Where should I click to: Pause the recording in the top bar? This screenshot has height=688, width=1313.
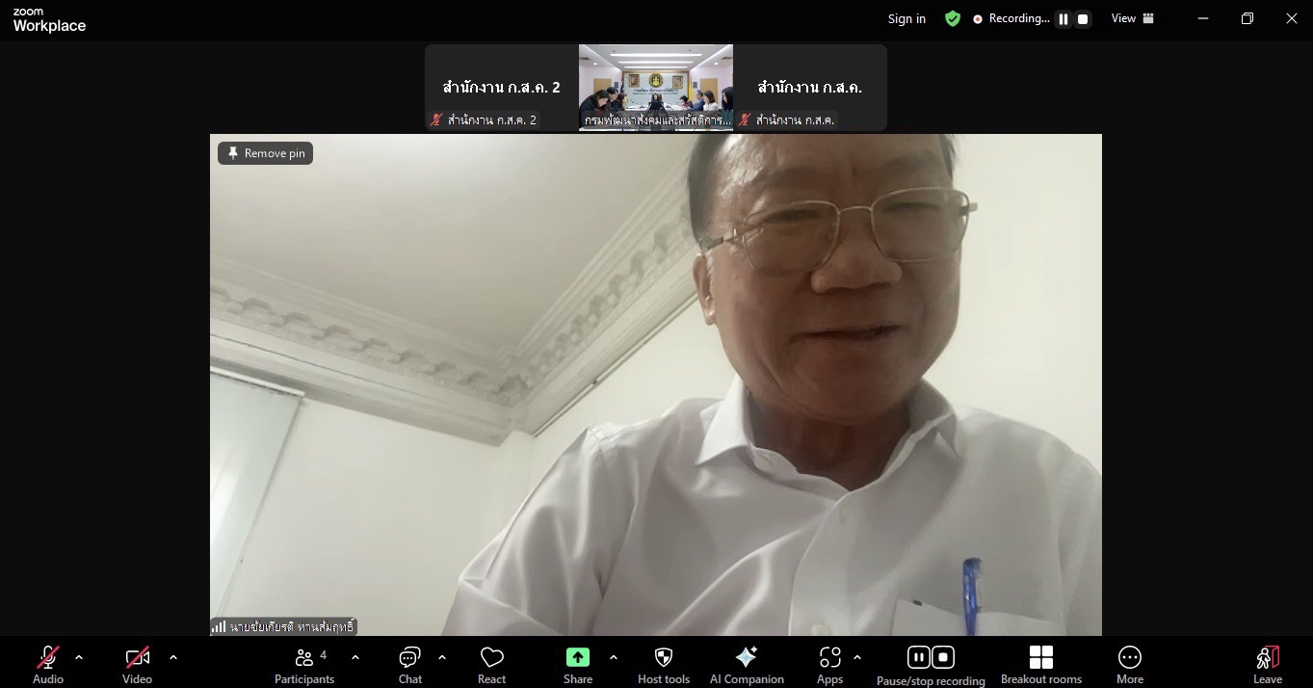(1064, 19)
